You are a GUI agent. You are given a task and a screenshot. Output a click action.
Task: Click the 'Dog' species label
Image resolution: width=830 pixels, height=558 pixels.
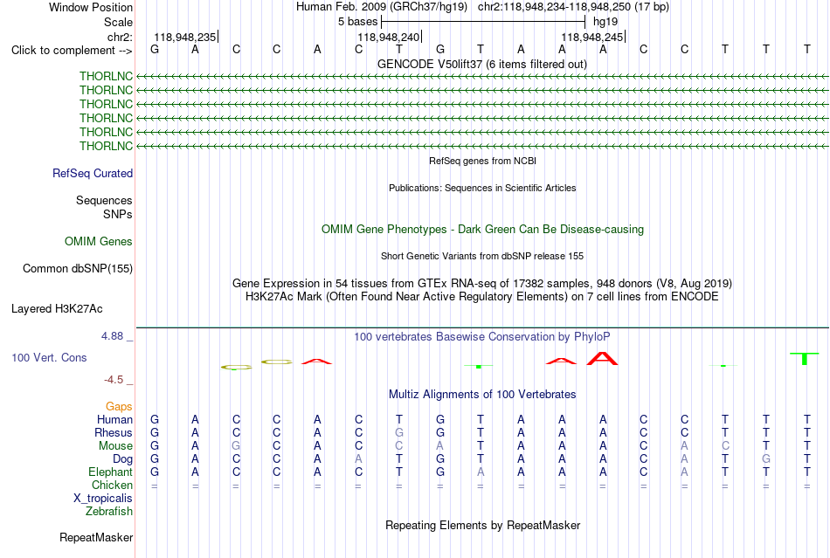[123, 459]
